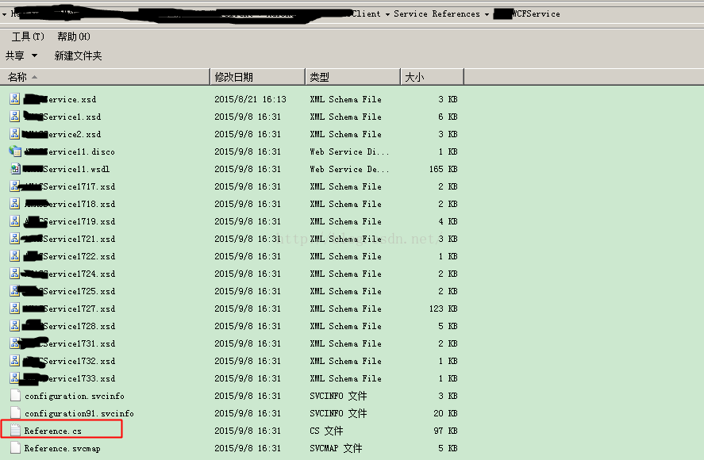
Task: Click the 97 KB size value
Action: (445, 431)
